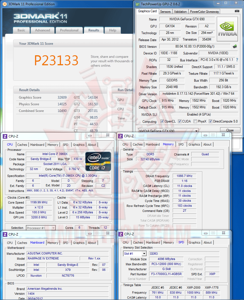
Task: Open About tab in the CPU-Z SPD window
Action: coord(208,242)
